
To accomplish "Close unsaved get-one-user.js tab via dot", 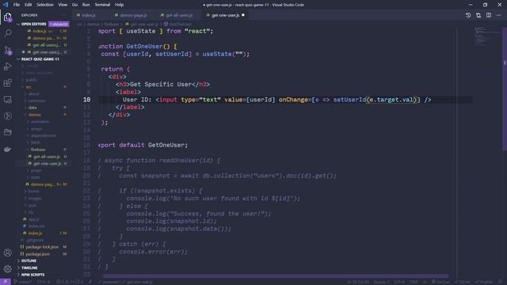I will coord(243,15).
